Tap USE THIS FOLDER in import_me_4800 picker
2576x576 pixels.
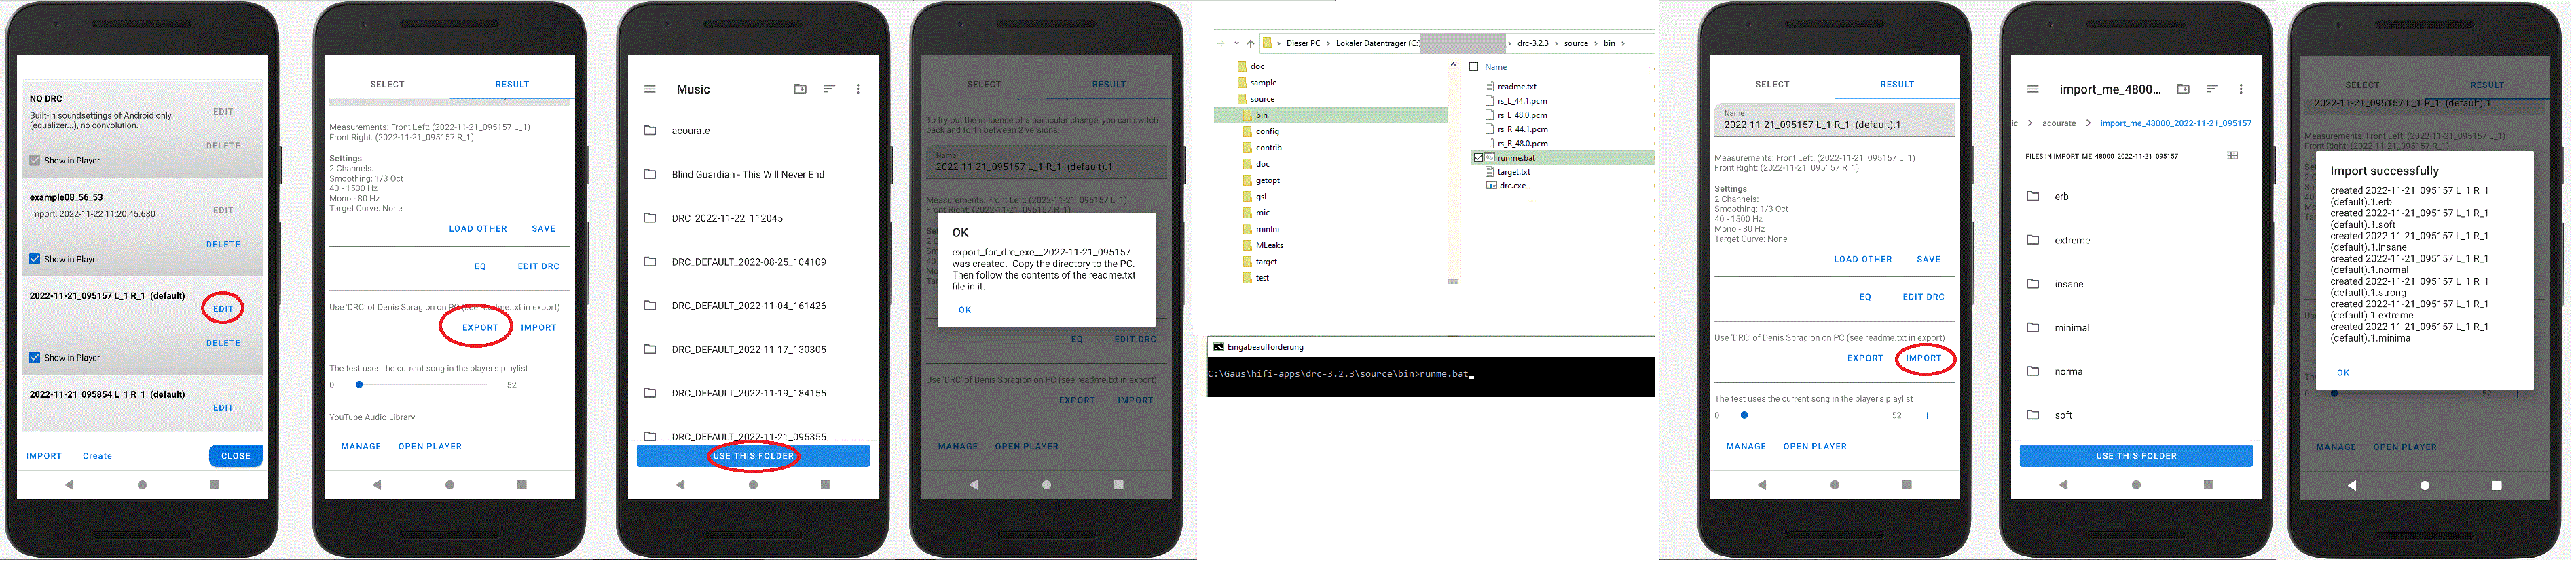2136,456
